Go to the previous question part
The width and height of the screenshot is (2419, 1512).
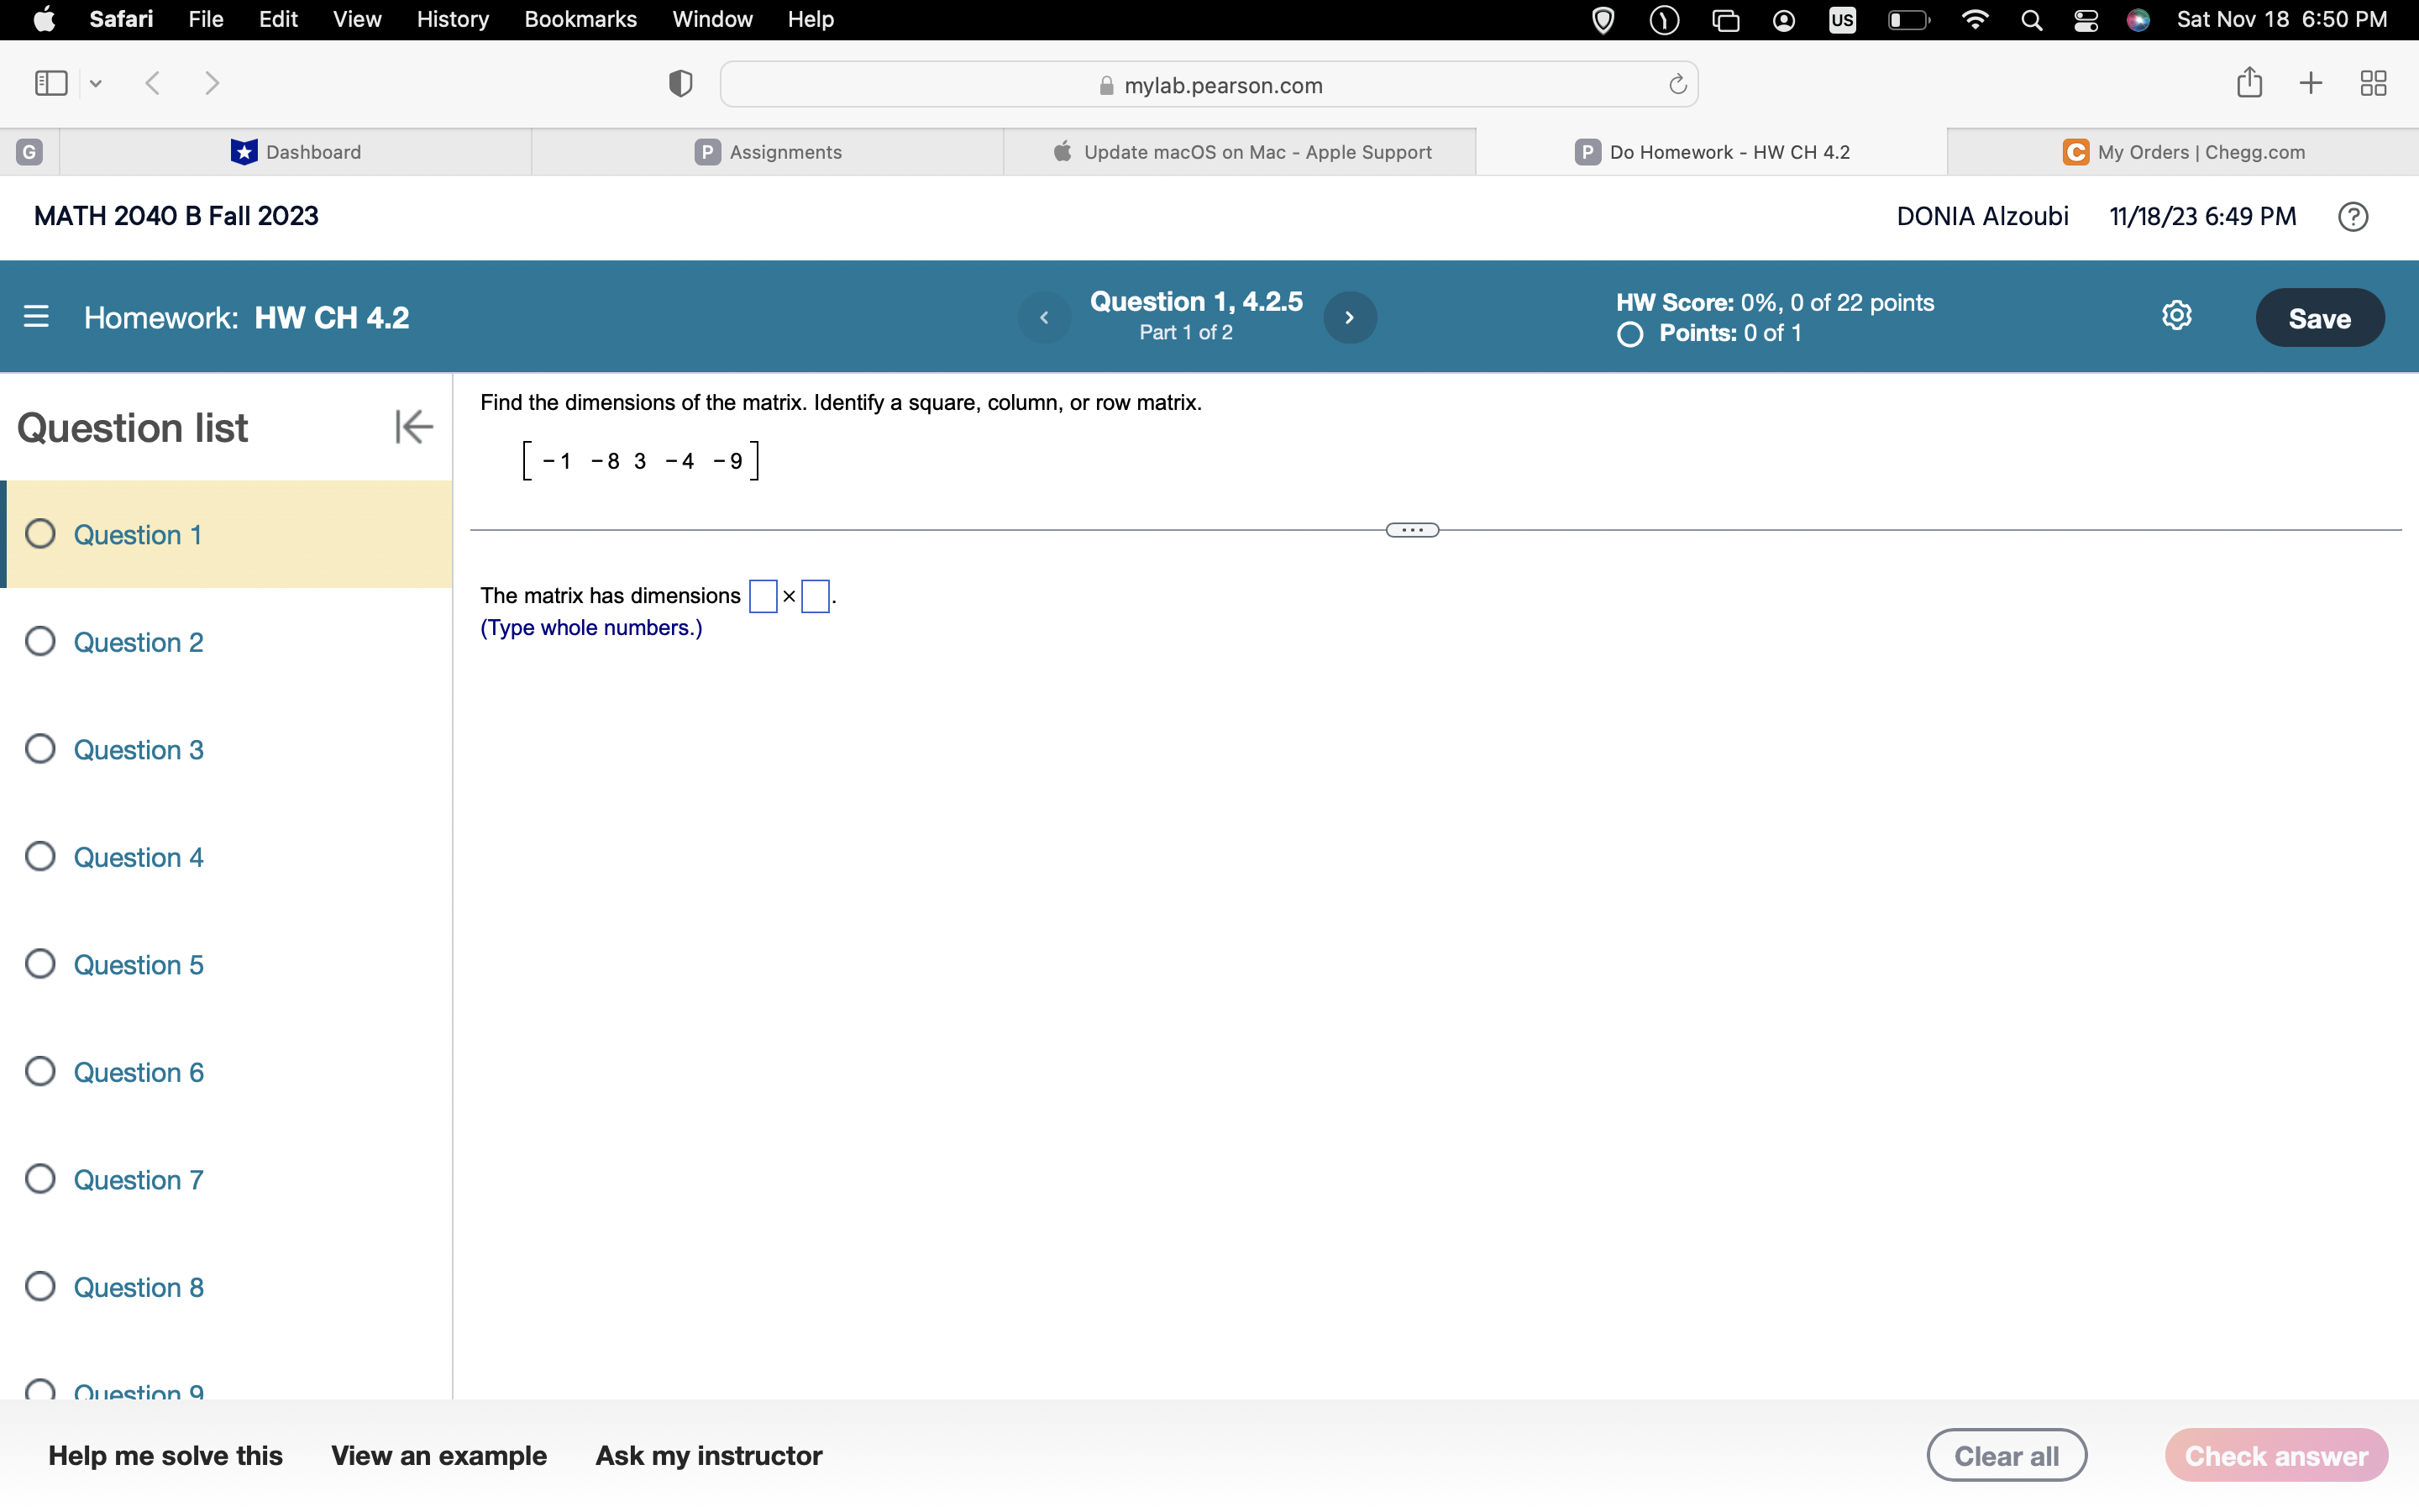point(1045,317)
